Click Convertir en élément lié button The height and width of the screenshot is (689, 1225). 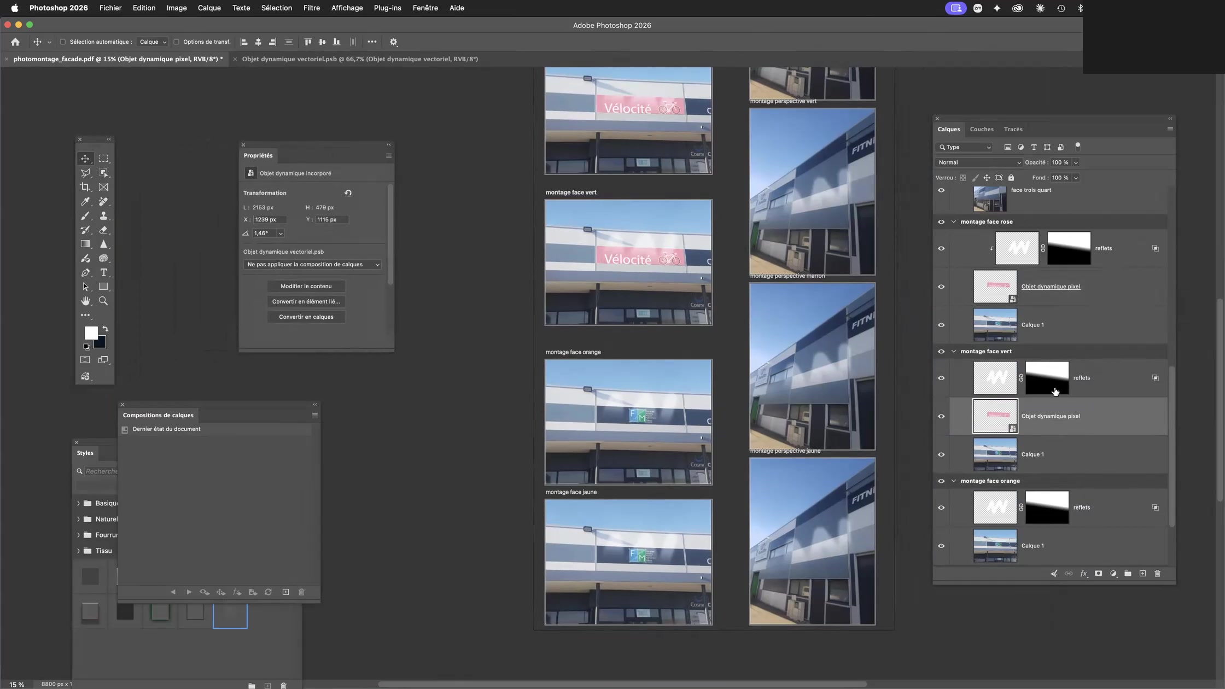(306, 302)
